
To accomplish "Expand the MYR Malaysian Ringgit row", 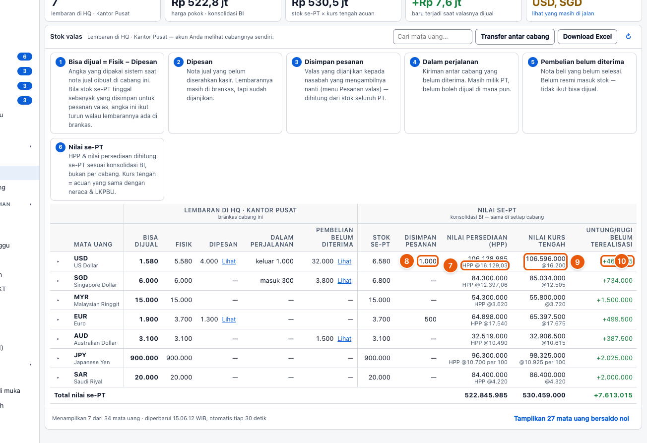I will coord(58,300).
